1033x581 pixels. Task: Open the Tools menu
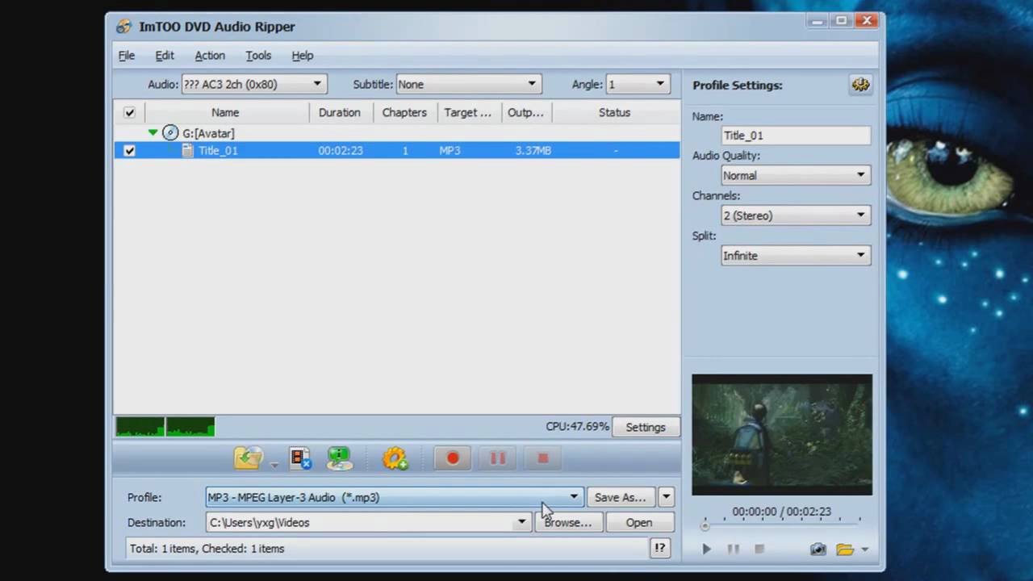258,56
